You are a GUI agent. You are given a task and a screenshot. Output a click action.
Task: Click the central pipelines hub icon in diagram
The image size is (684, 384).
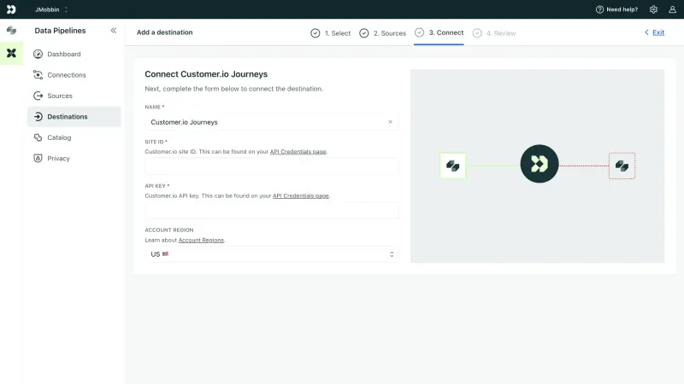(540, 164)
